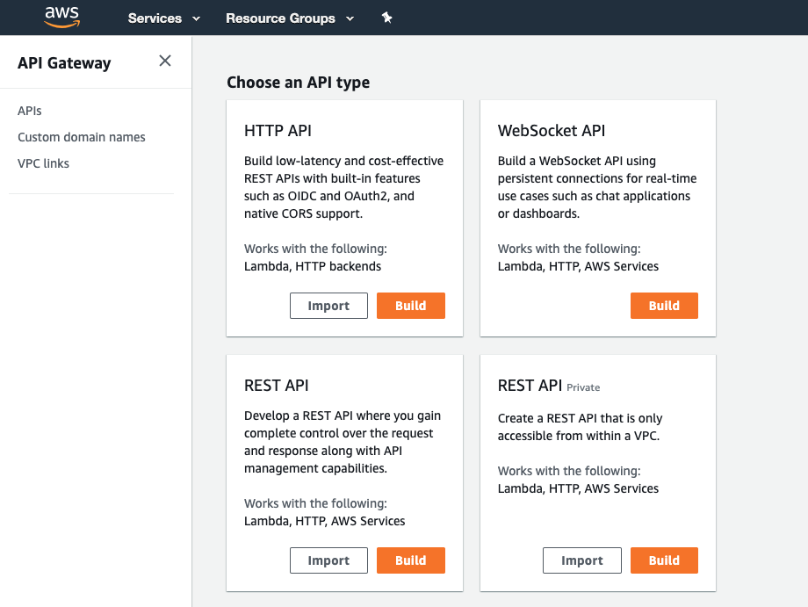The image size is (808, 607).
Task: Click Import for HTTP API
Action: [x=328, y=306]
